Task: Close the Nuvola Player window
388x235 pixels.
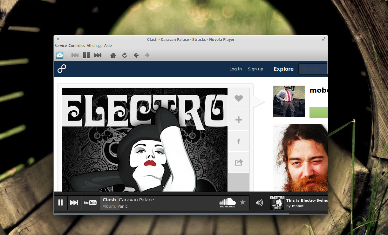Action: click(x=58, y=39)
